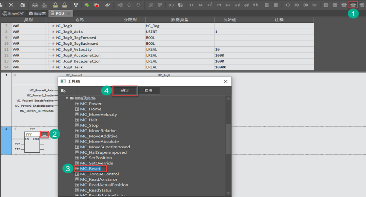Cancel with the 取消 button
This screenshot has width=366, height=197.
pyautogui.click(x=148, y=90)
